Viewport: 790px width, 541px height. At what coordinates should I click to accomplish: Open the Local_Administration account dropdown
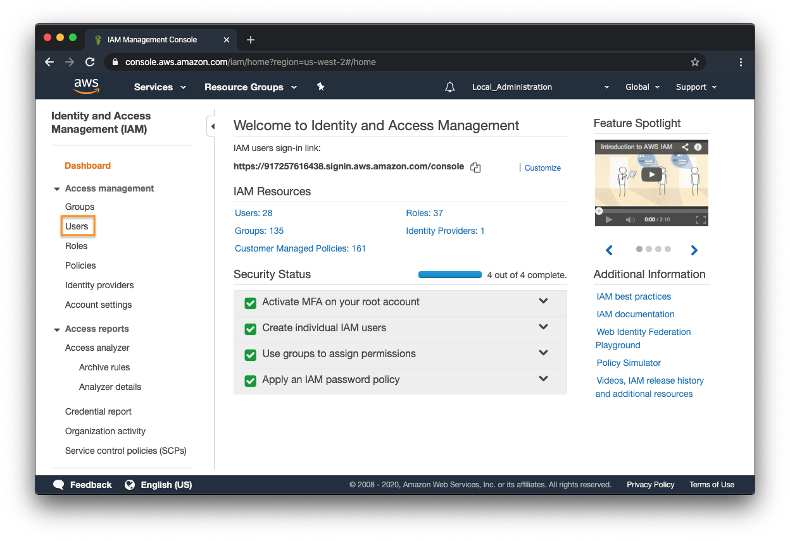(x=541, y=87)
